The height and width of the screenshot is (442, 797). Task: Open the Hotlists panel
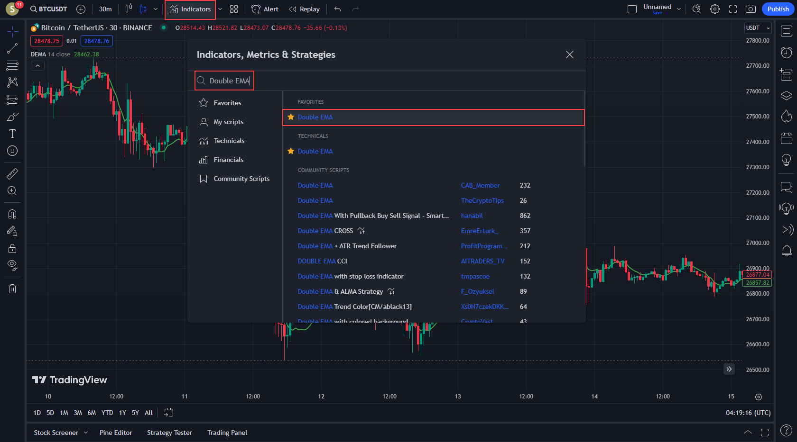(x=786, y=116)
